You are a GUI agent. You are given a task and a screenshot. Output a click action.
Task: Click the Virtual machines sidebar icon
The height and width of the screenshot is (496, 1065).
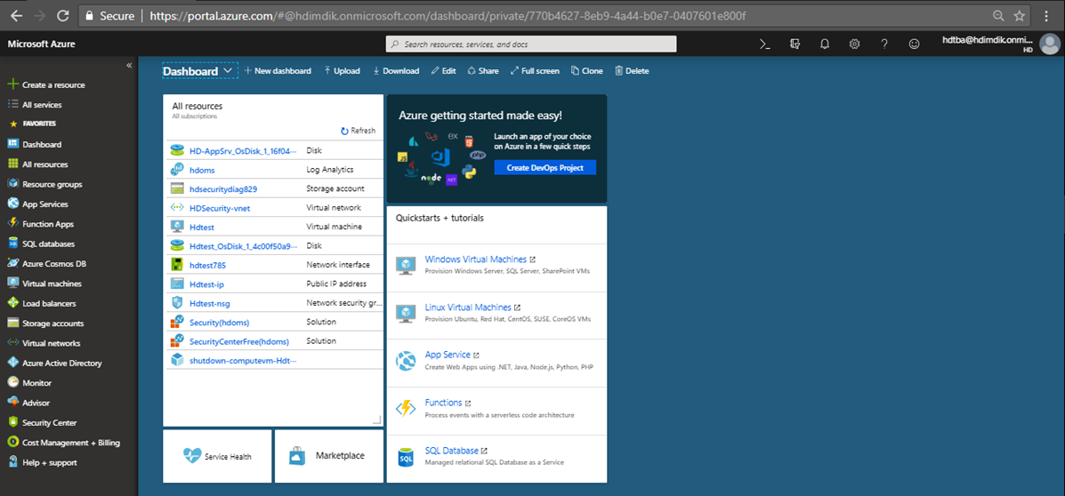(x=12, y=283)
